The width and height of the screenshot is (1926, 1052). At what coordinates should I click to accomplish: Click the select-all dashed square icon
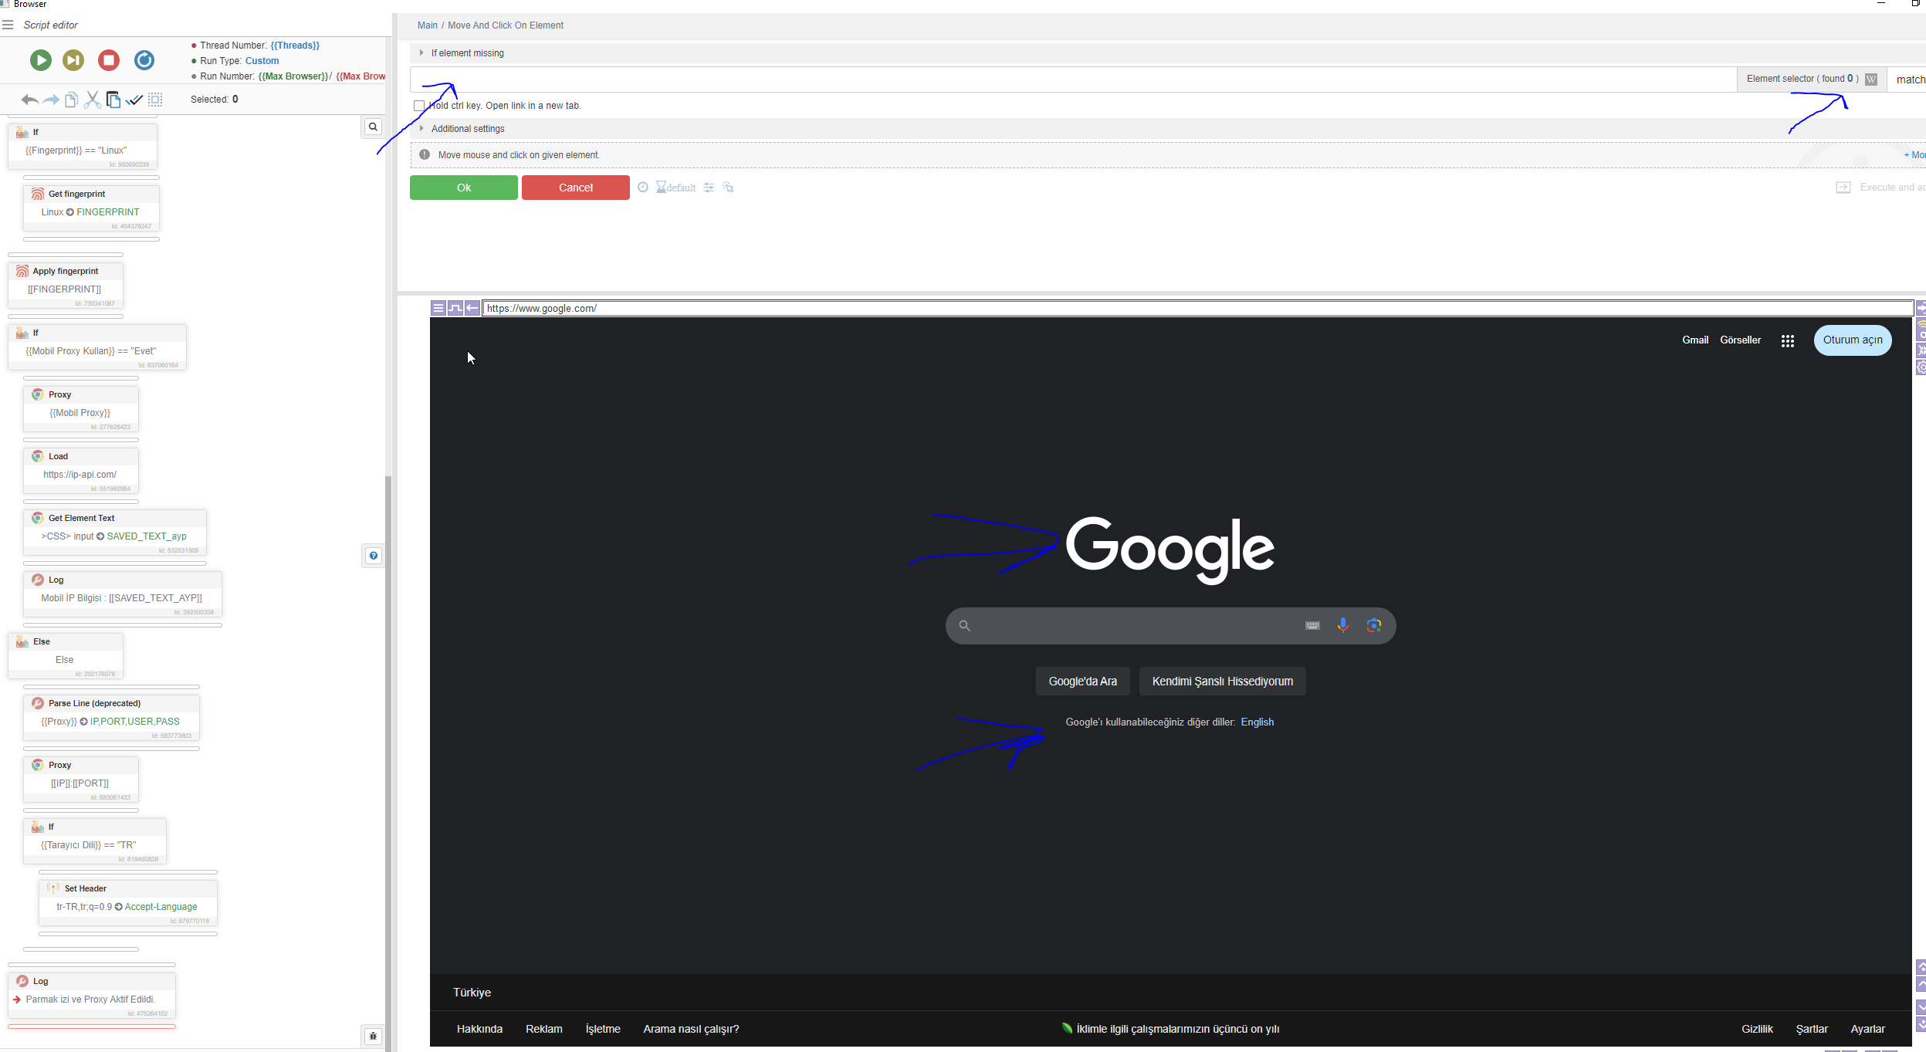coord(155,100)
